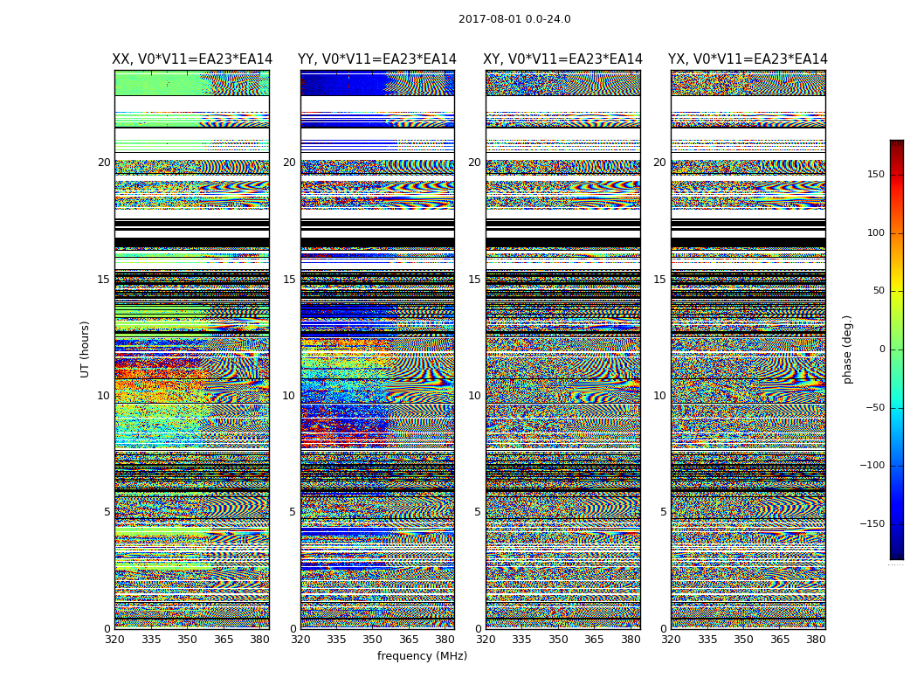Screen dimensions: 917x699
Task: Click the 5 hour tick label of the YY panel
Action: 292,512
